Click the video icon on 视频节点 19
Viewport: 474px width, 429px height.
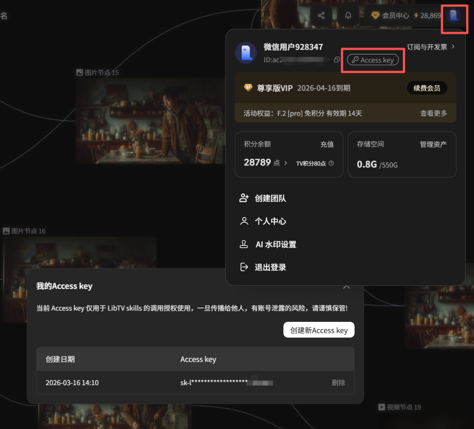(381, 407)
